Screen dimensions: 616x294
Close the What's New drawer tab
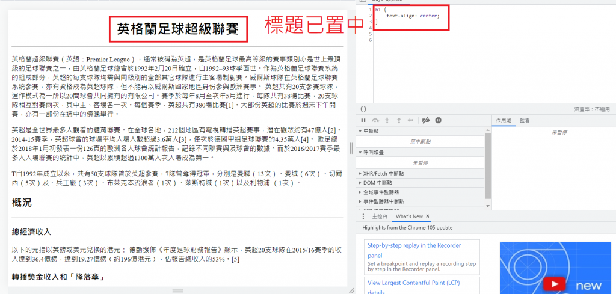428,216
